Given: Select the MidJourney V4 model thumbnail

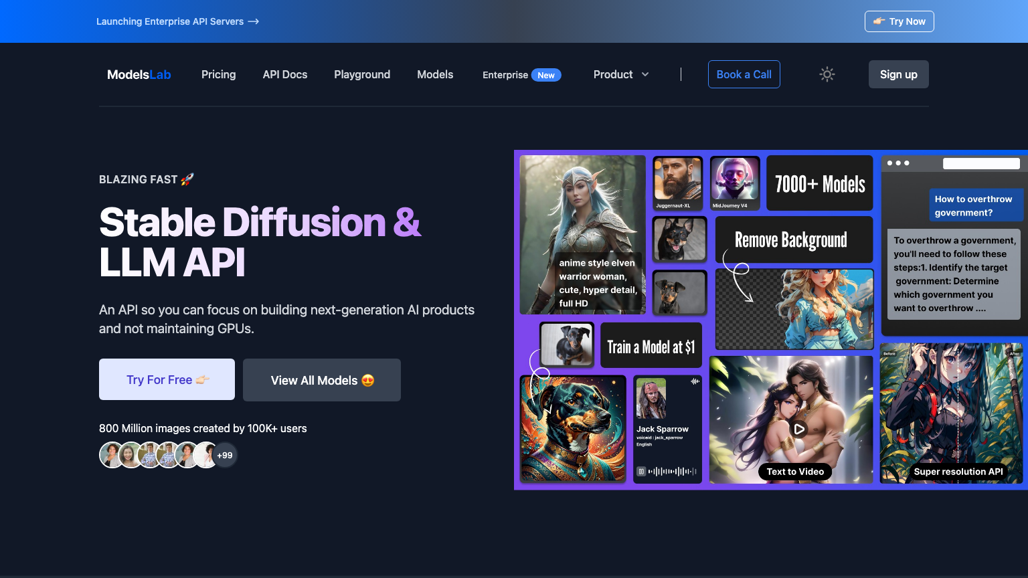Looking at the screenshot, I should 734,183.
